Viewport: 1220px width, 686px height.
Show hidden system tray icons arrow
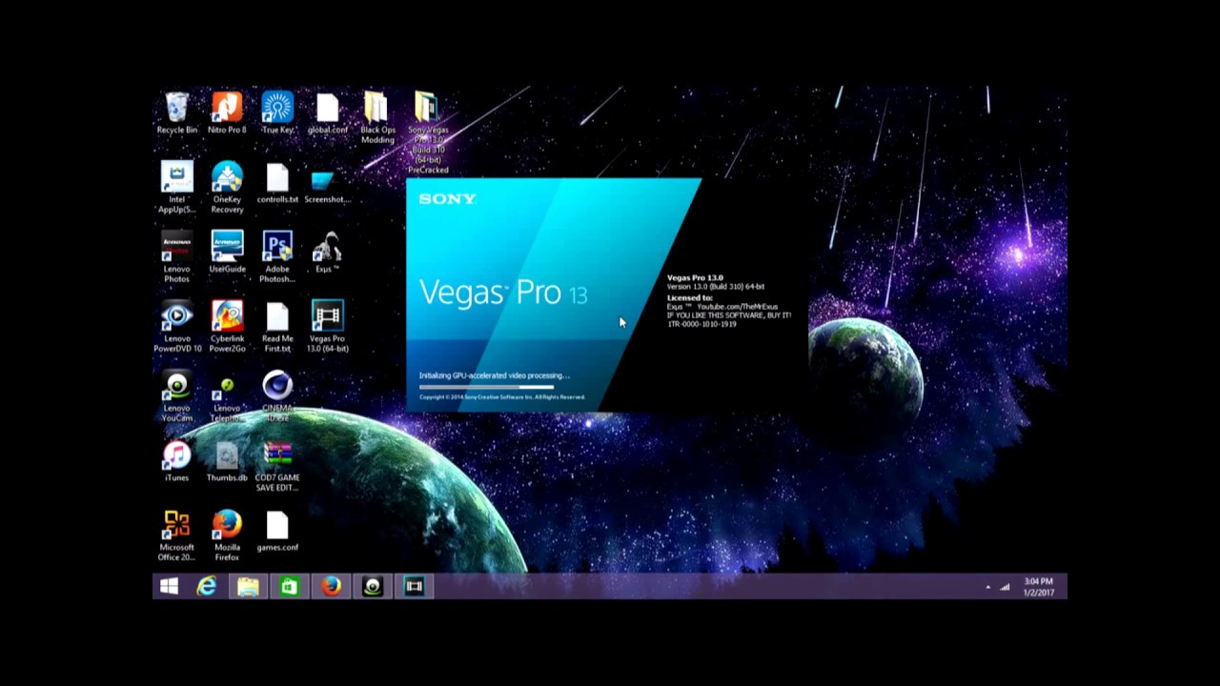(987, 587)
